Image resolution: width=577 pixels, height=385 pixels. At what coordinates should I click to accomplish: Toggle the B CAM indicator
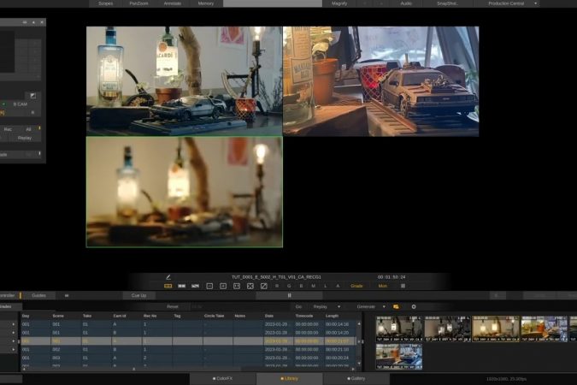tap(19, 104)
